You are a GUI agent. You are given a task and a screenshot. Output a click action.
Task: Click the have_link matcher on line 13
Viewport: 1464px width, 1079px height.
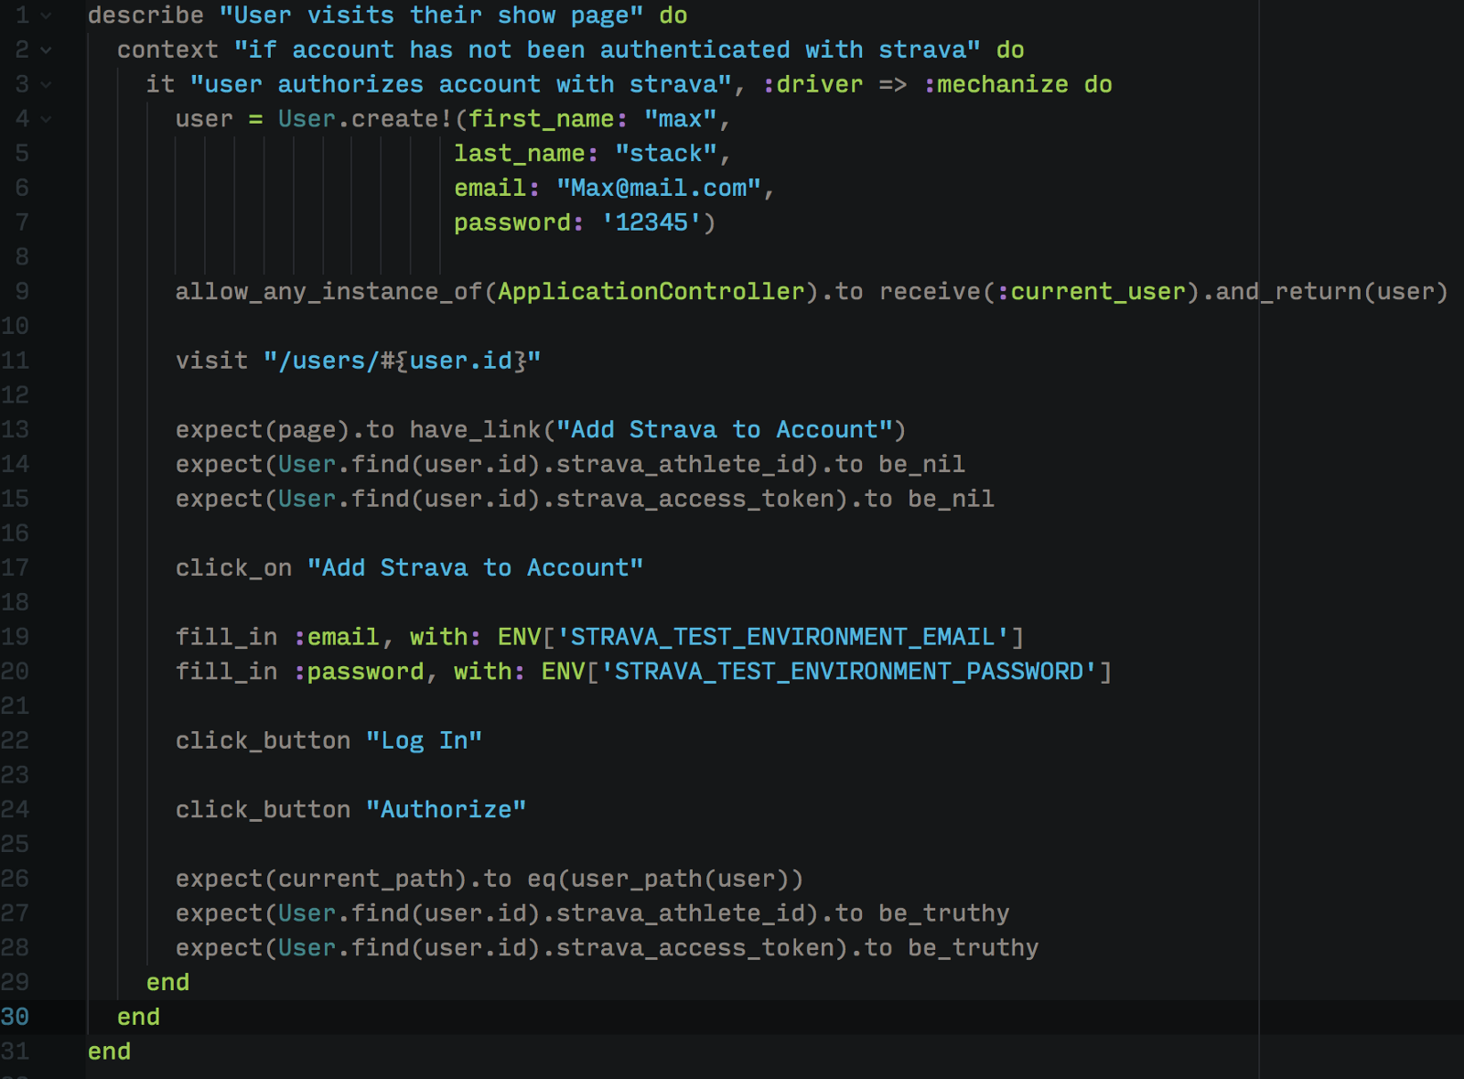coord(475,429)
